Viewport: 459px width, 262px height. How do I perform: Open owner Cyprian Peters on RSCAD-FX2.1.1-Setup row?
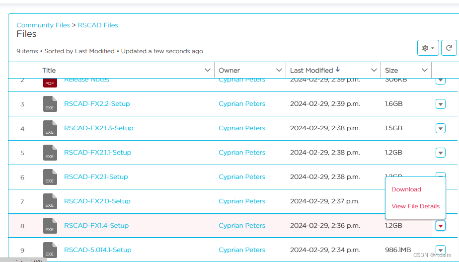[242, 153]
